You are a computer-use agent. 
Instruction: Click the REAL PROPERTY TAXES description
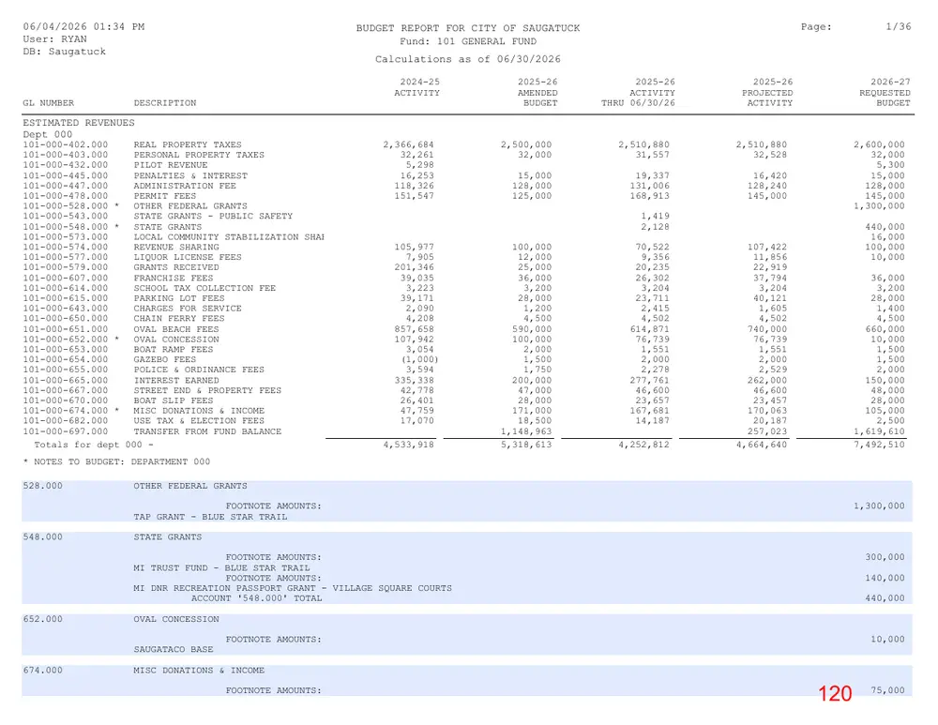tap(188, 144)
